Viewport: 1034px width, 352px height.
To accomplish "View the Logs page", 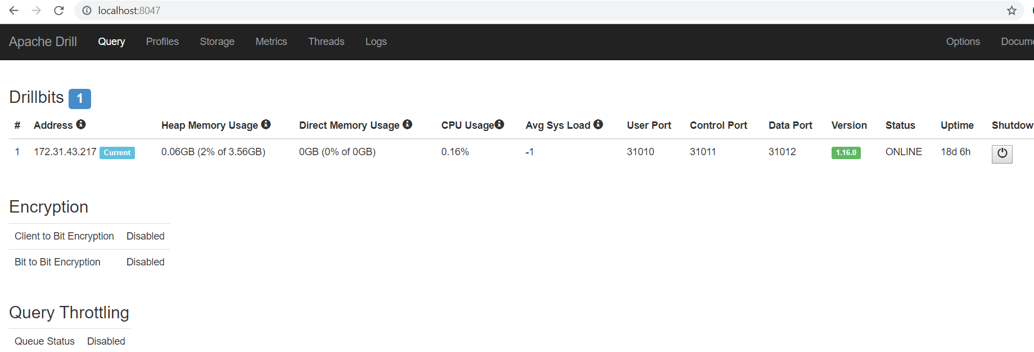I will pos(376,42).
